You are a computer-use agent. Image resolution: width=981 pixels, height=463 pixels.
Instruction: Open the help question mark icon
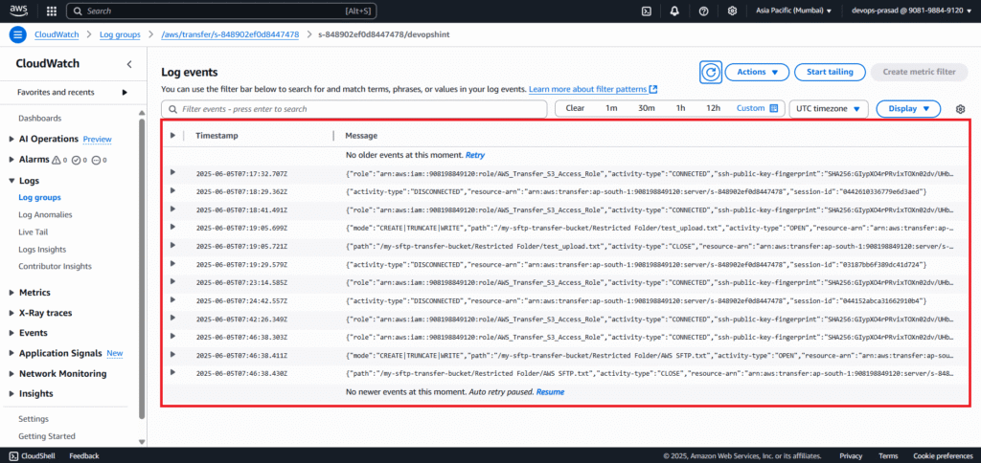(703, 11)
